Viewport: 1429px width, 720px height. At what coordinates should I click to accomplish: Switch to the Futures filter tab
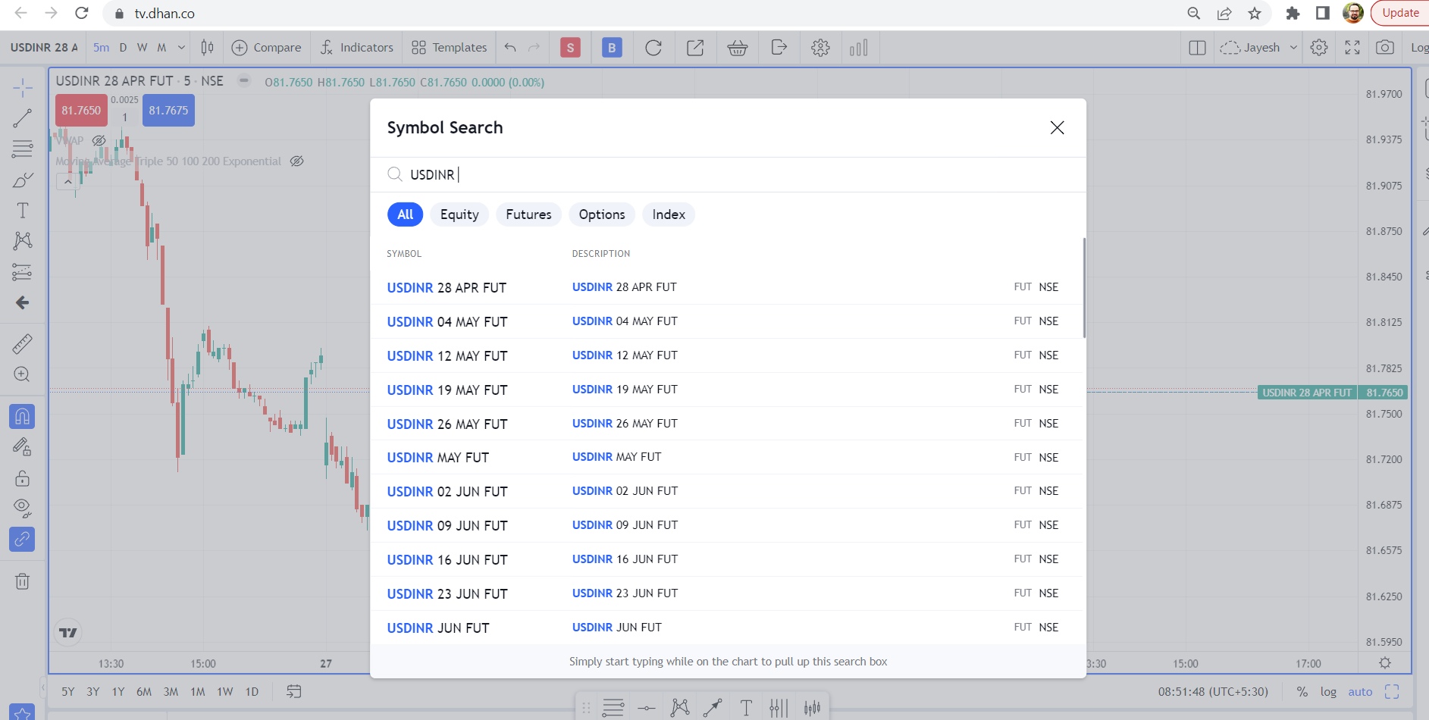pos(528,214)
